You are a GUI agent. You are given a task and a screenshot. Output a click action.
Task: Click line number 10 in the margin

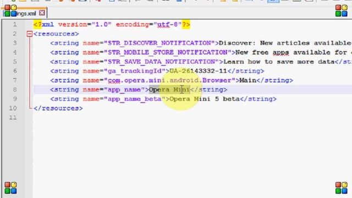(13, 108)
